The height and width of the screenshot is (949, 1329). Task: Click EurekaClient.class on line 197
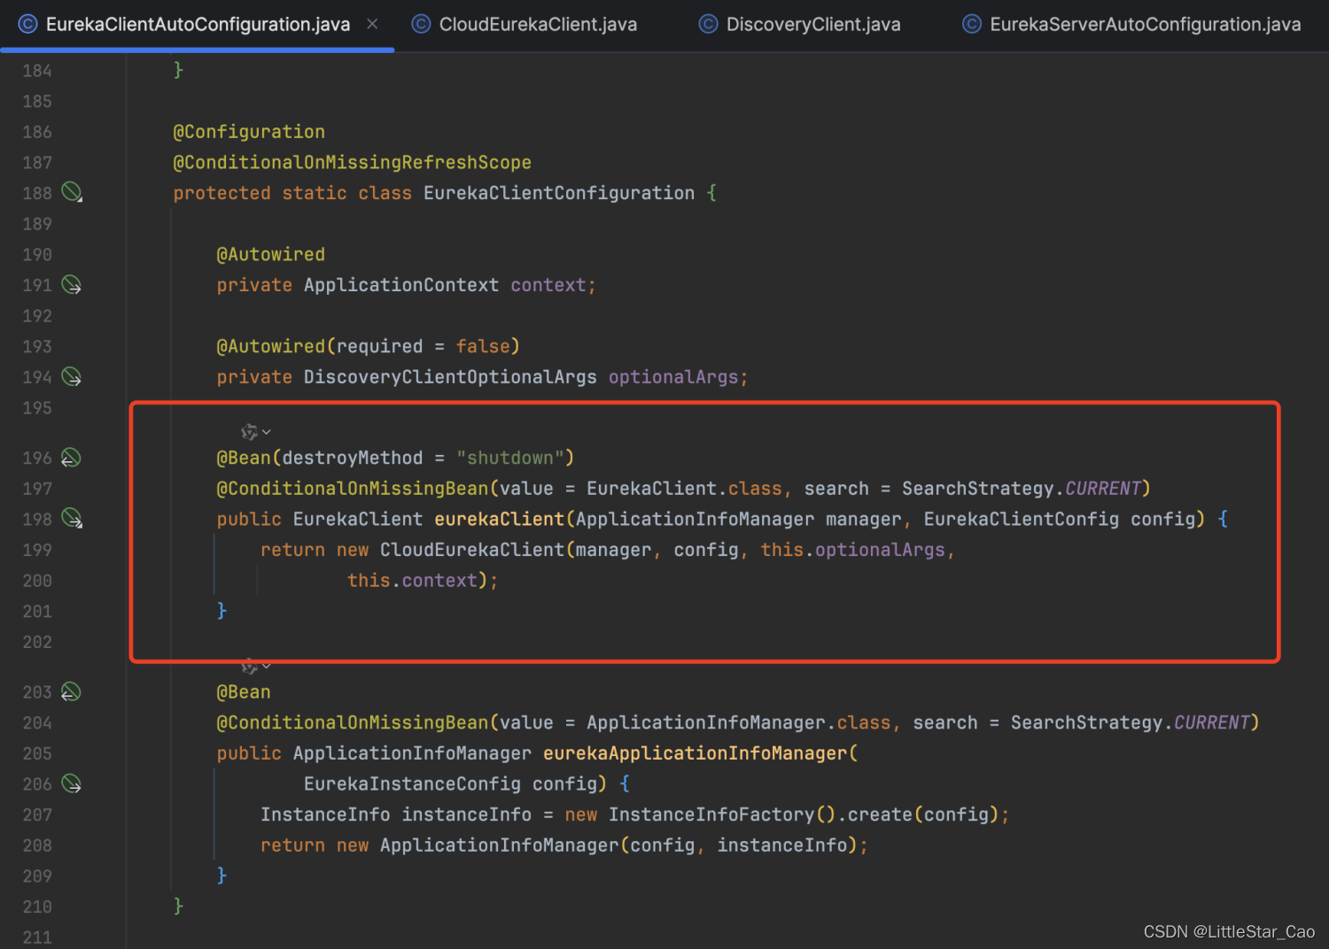pos(684,489)
